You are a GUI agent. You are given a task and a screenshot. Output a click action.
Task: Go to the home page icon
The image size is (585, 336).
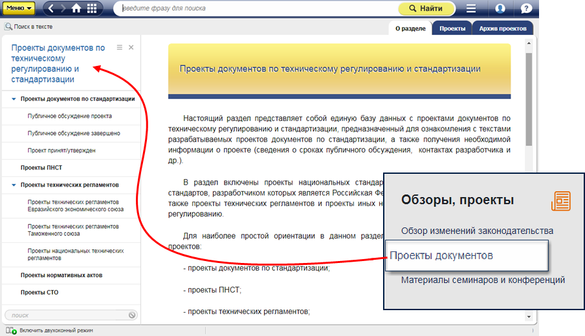click(x=77, y=8)
